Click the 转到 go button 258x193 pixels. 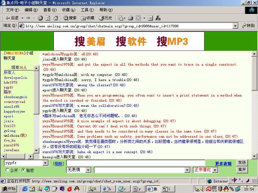249,26
